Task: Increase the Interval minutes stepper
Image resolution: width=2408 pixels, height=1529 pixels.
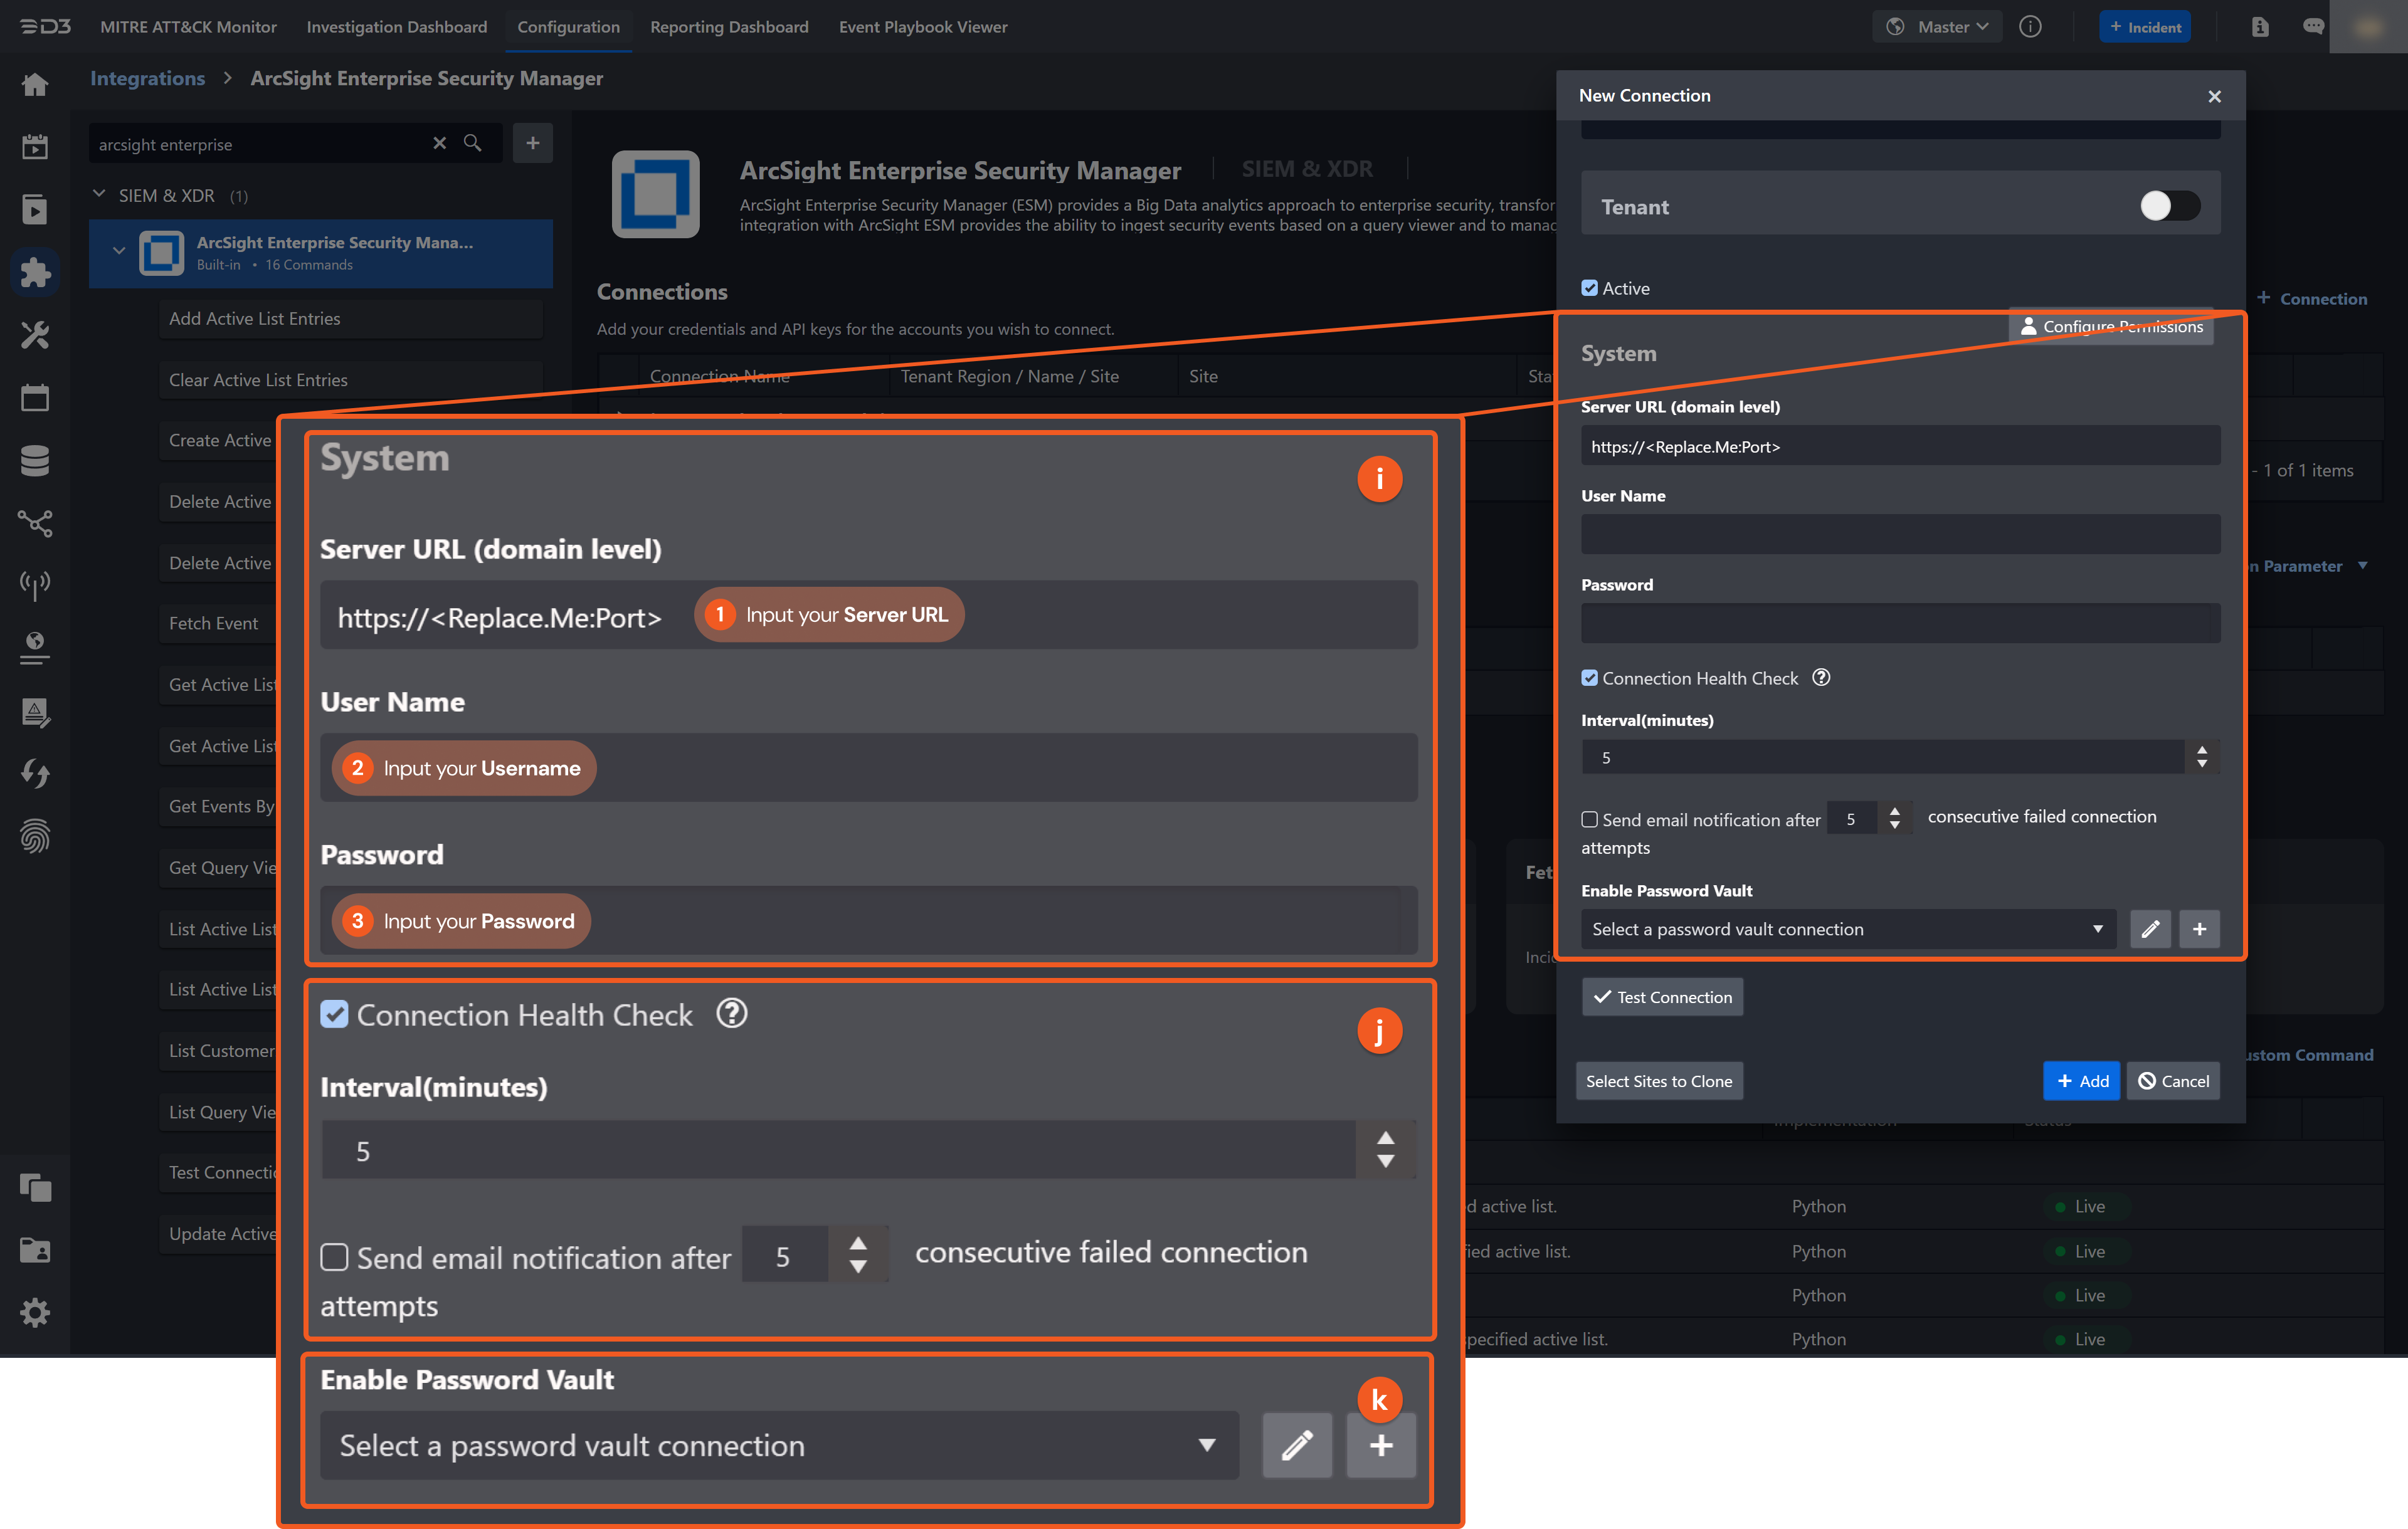Action: (x=2202, y=750)
